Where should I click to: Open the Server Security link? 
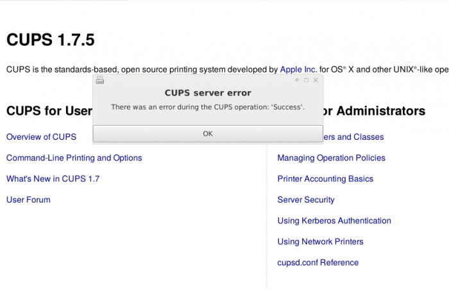(x=306, y=200)
